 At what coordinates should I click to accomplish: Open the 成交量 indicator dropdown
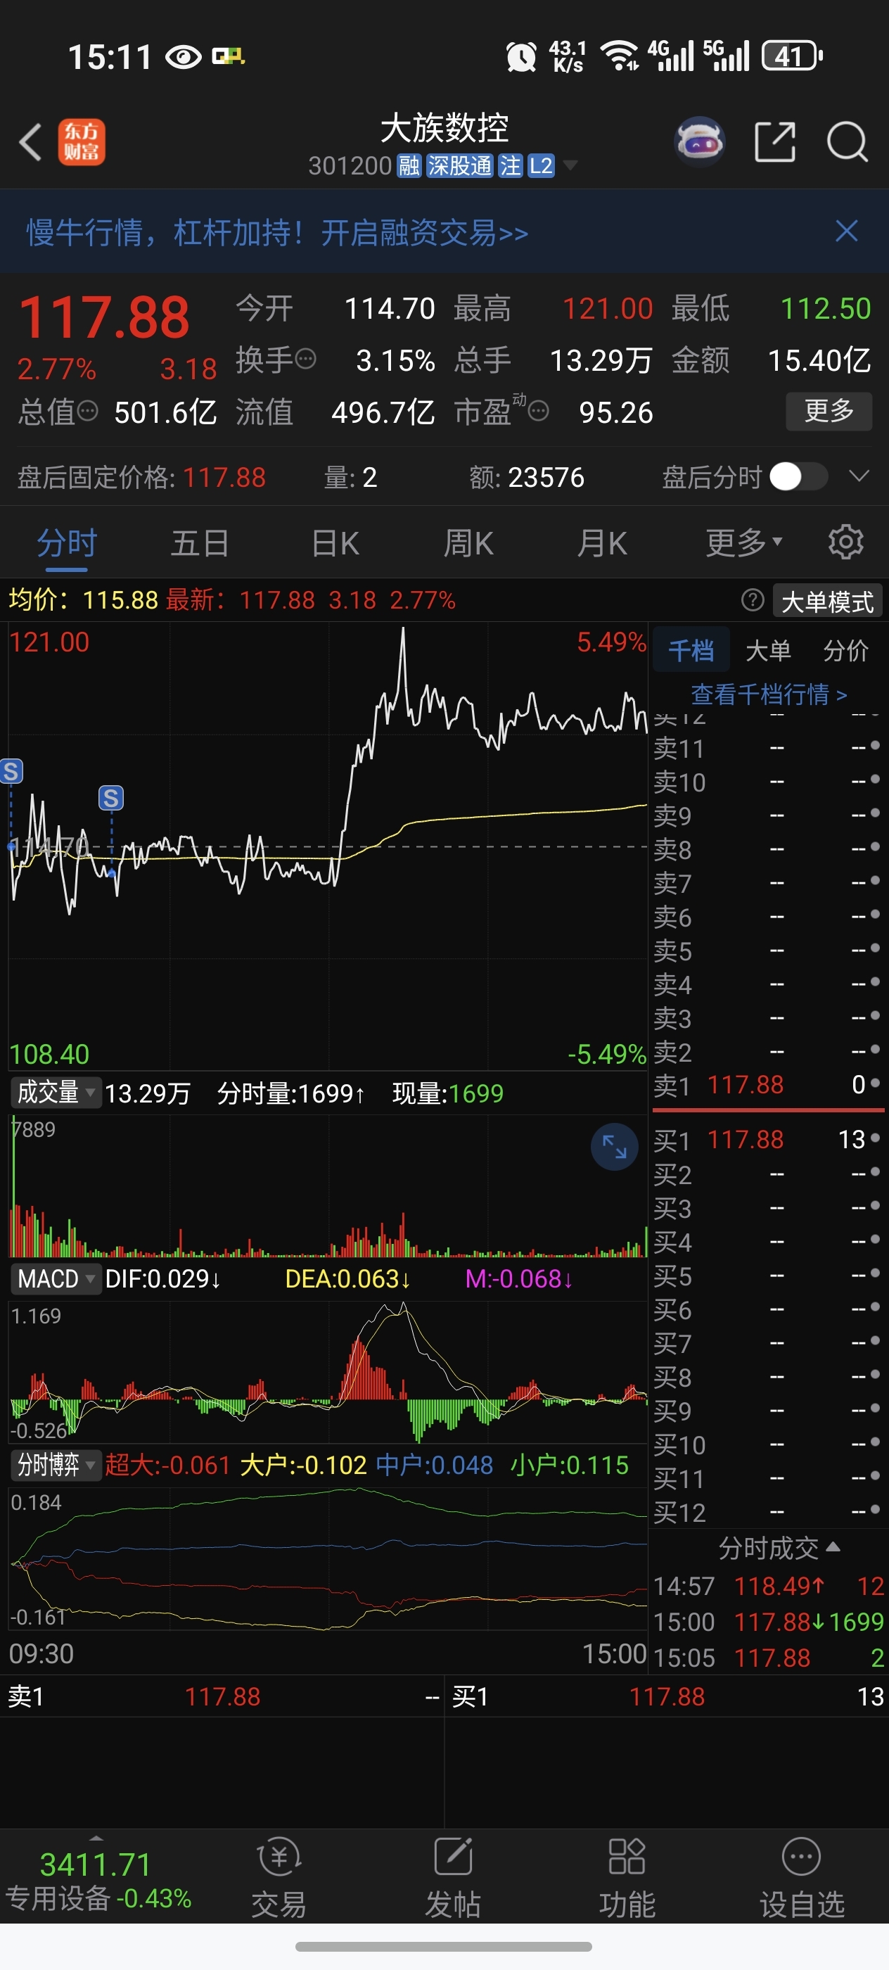coord(55,1092)
